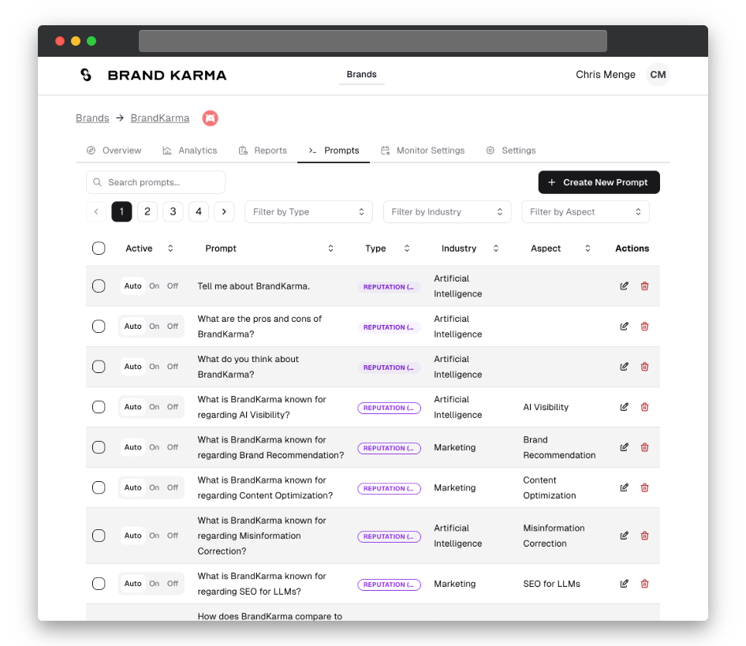Click the Chris Menge user name
This screenshot has width=746, height=646.
[606, 75]
